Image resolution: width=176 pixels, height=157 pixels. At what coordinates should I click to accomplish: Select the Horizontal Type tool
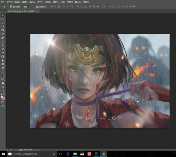point(3,72)
